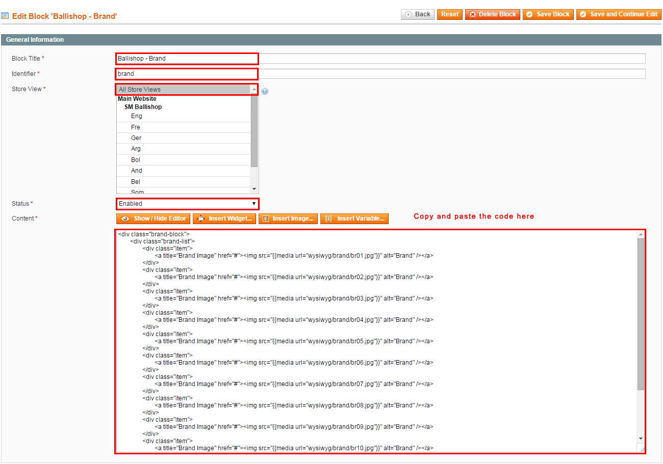Click the div class="brand-list" line
This screenshot has width=663, height=464.
[163, 241]
